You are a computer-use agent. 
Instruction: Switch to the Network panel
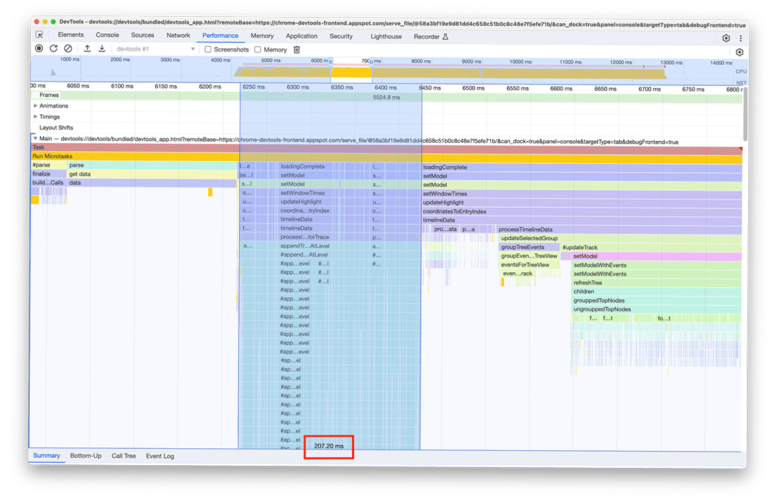(x=178, y=35)
